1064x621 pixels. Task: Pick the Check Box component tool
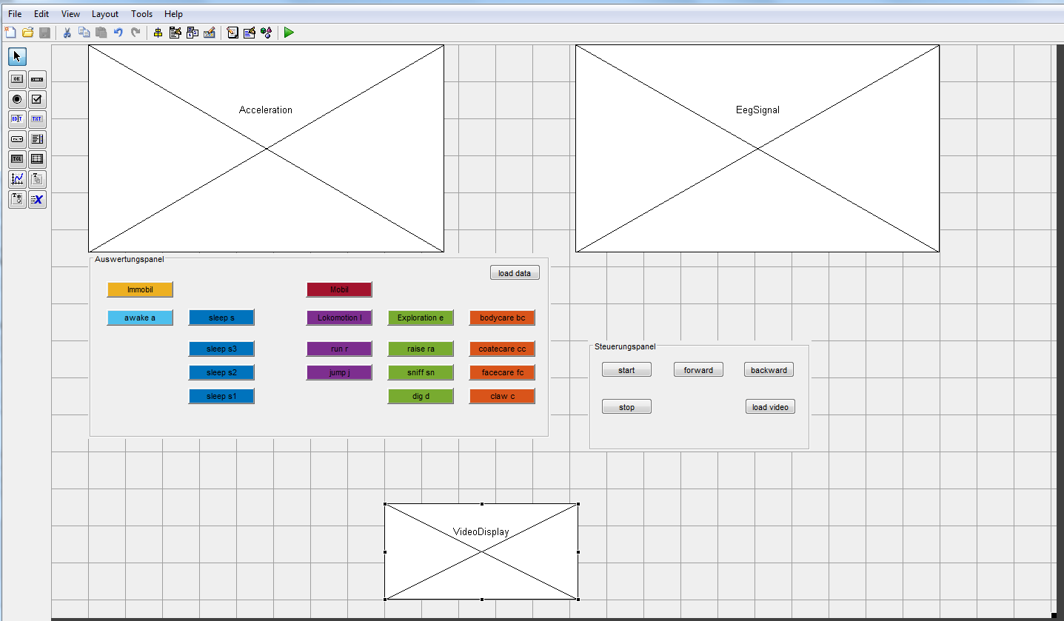(38, 99)
